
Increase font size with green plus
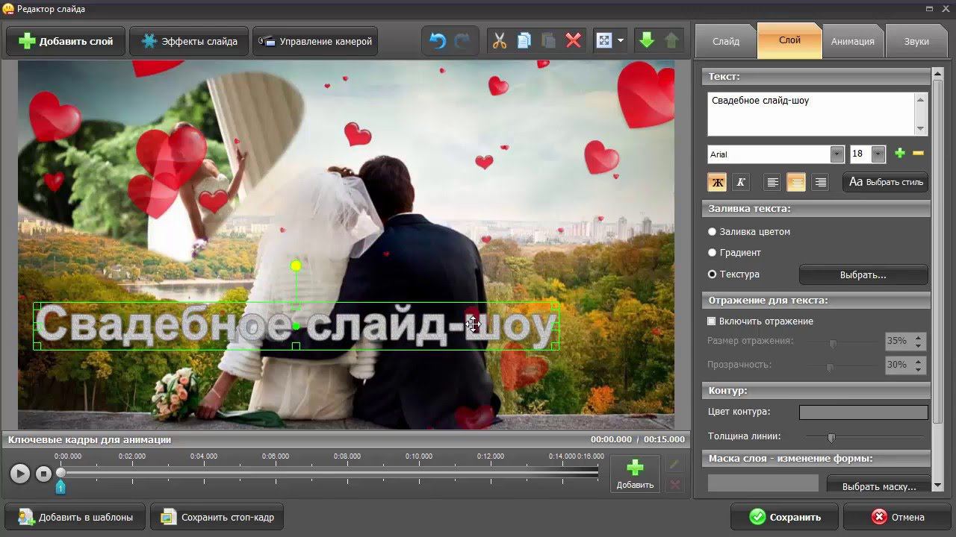pos(900,154)
